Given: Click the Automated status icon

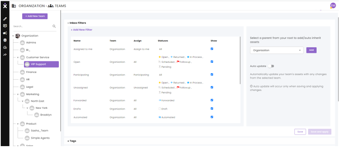Looking at the screenshot, I should click(x=160, y=117).
